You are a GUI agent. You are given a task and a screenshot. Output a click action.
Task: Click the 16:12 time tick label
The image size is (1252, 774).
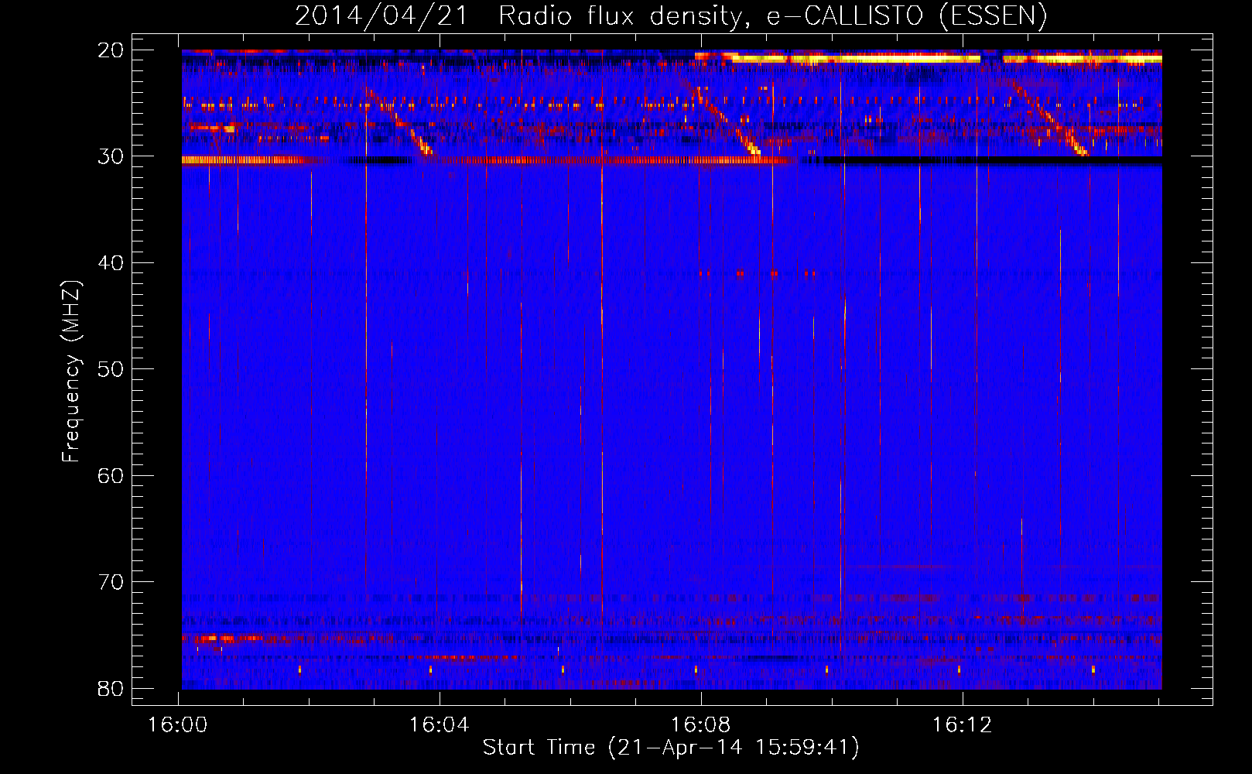point(963,725)
